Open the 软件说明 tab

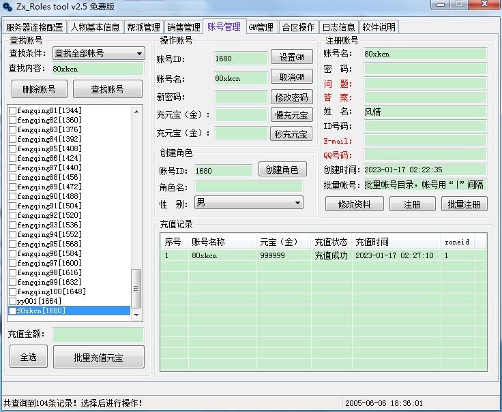379,27
